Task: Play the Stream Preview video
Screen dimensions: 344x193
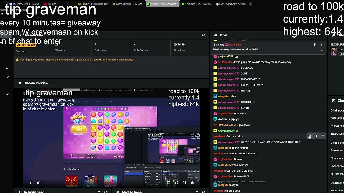Action: (x=31, y=183)
